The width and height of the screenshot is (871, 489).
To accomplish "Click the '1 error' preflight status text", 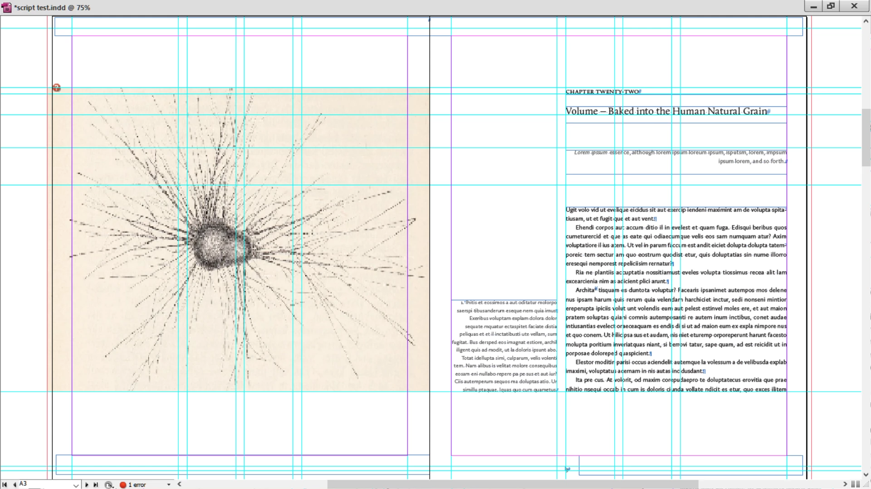I will 137,484.
